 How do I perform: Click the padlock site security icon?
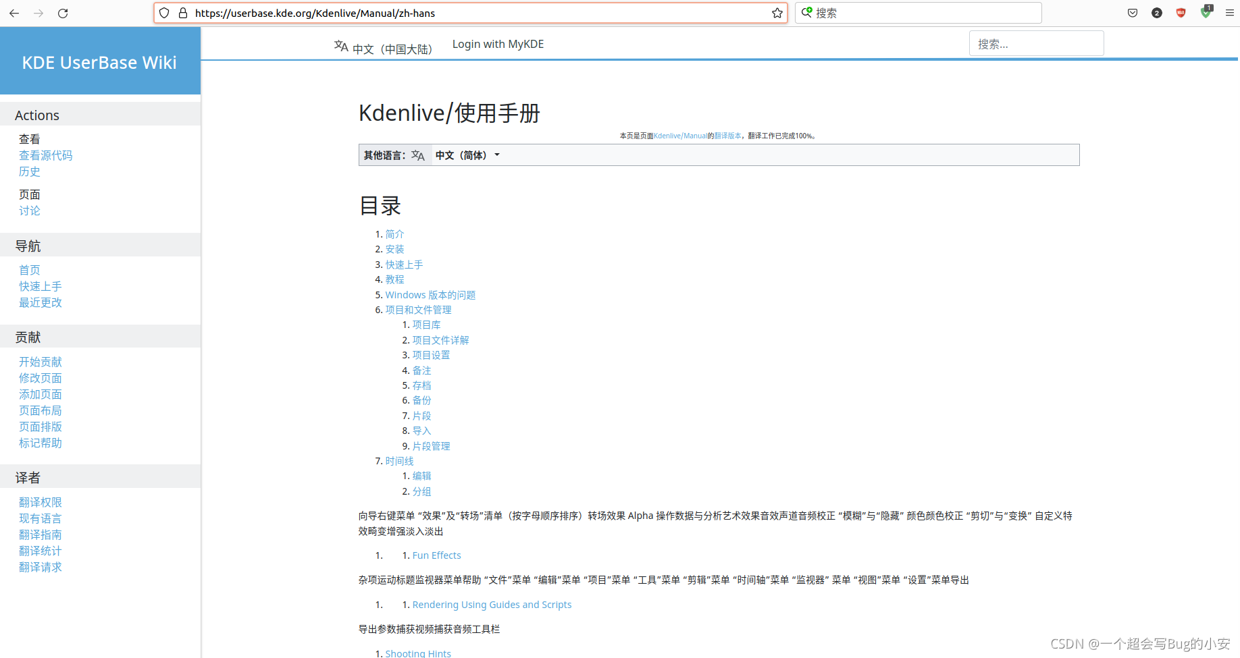182,13
